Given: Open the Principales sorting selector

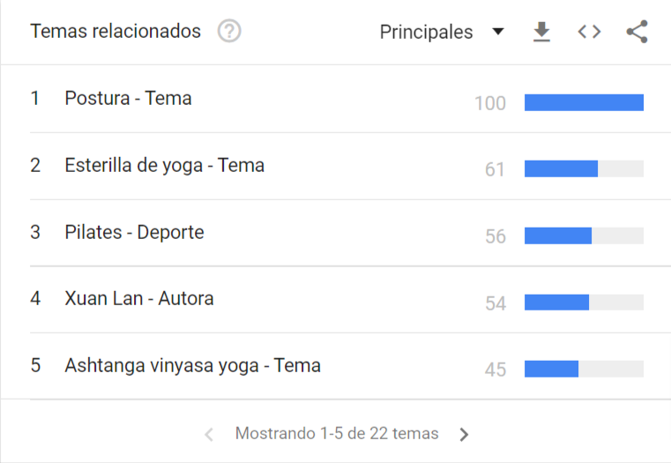Looking at the screenshot, I should [442, 32].
